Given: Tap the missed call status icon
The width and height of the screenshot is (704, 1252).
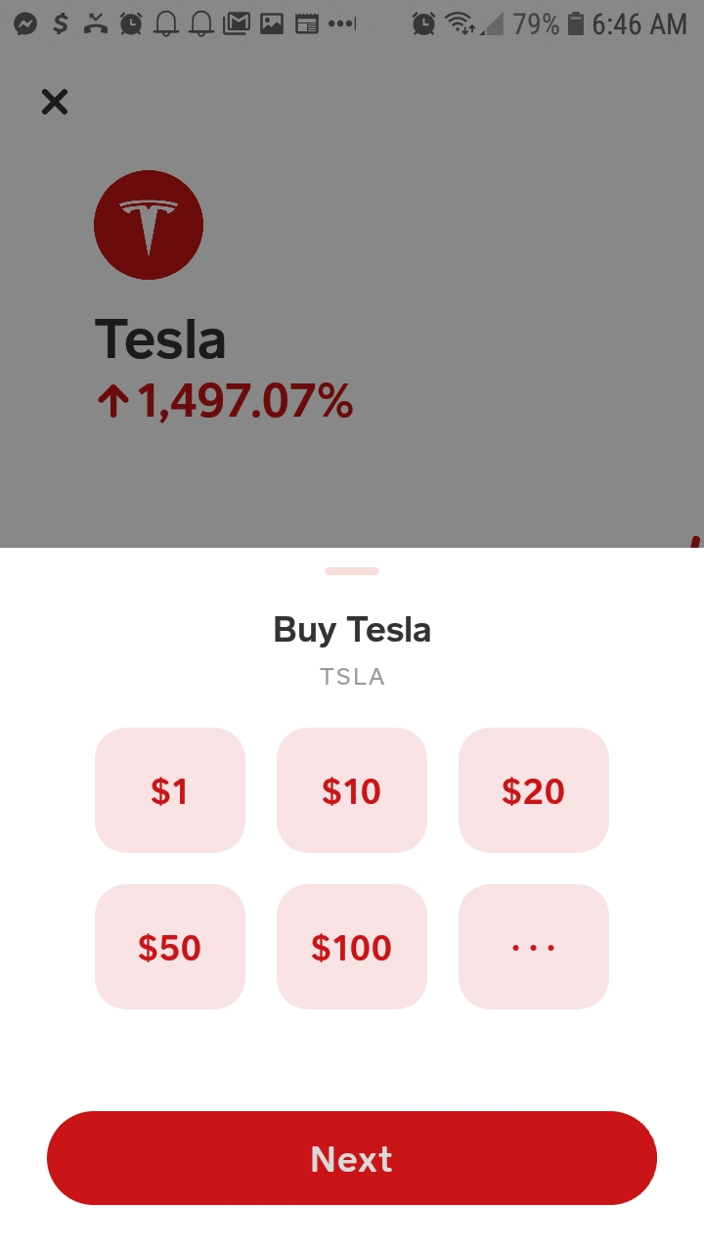Looking at the screenshot, I should click(95, 23).
